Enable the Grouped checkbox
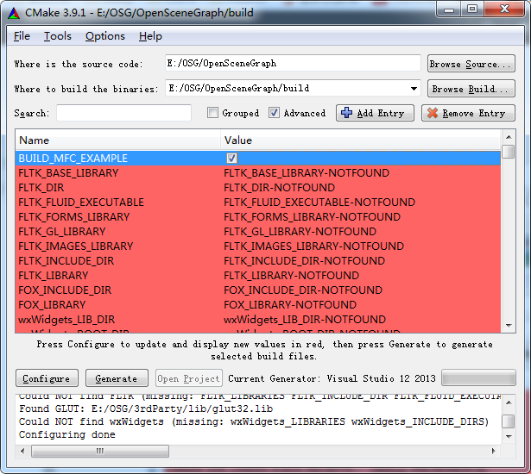 pos(213,113)
